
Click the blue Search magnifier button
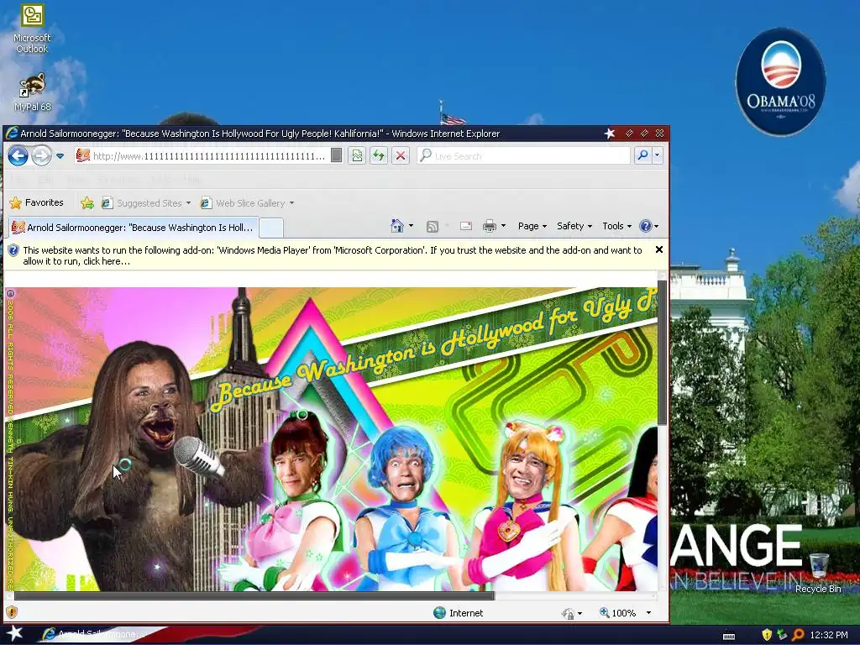click(x=642, y=155)
